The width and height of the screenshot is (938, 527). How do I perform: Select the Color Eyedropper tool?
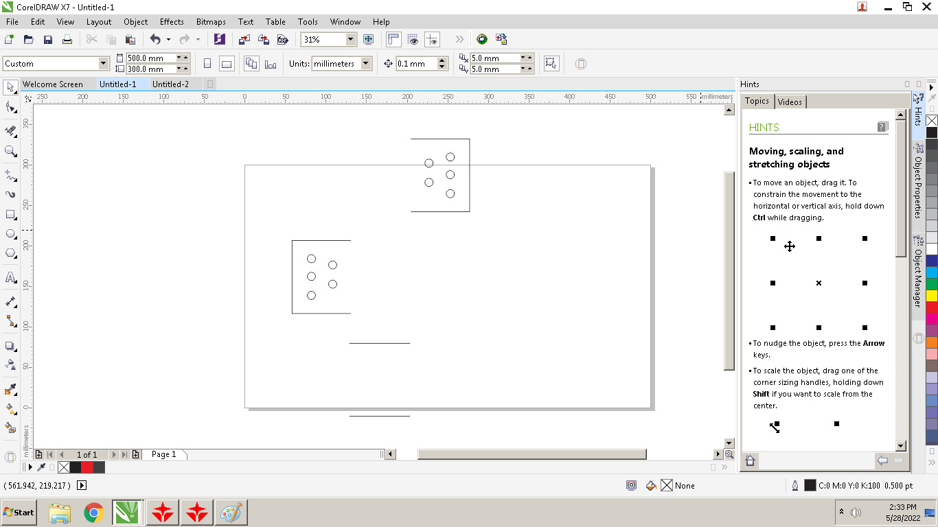click(x=10, y=390)
